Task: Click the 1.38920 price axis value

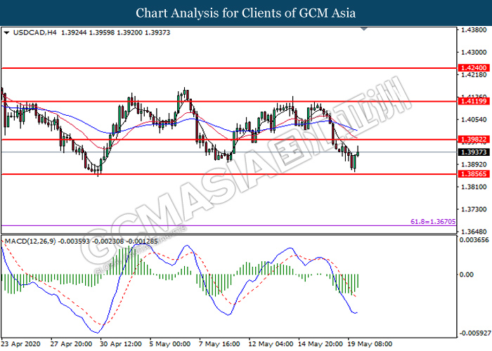Action: tap(474, 164)
